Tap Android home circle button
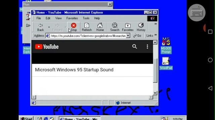 tap(210, 60)
